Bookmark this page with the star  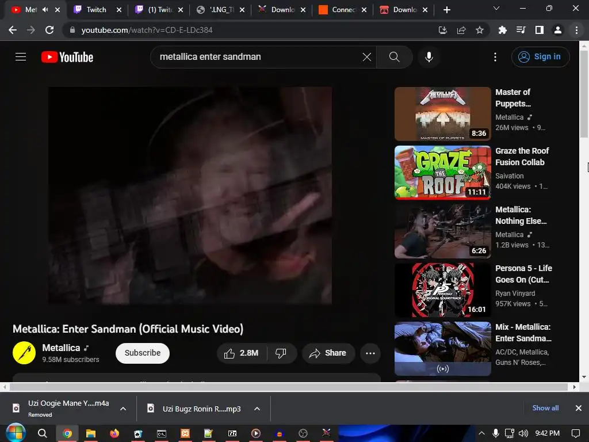click(480, 30)
